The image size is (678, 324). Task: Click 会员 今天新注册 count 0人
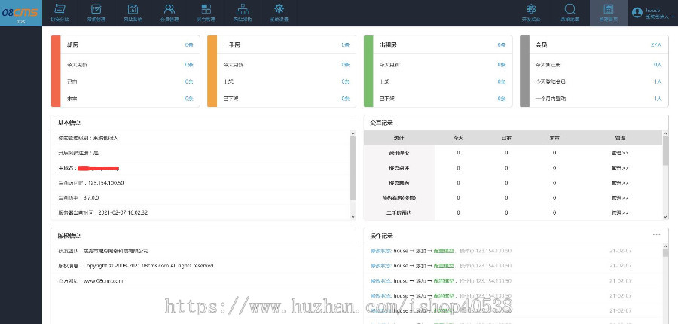[658, 65]
